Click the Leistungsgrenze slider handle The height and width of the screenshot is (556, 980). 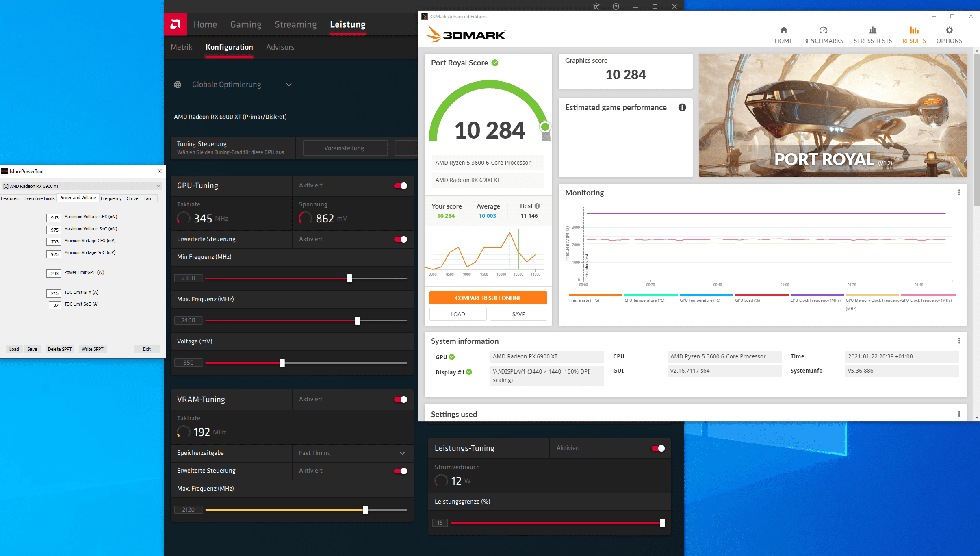662,523
